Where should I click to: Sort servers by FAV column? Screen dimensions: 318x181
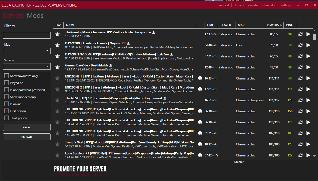click(x=58, y=25)
